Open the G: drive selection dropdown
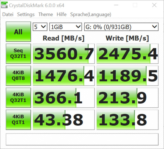The image size is (164, 149). [x=121, y=27]
